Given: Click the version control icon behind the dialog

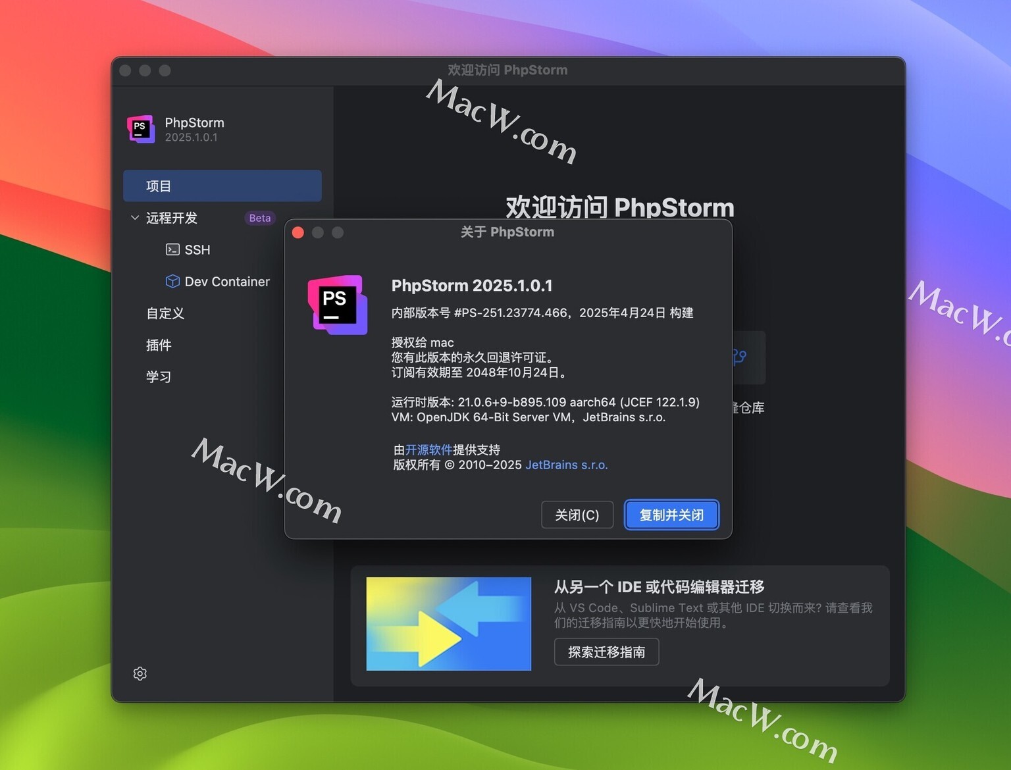Looking at the screenshot, I should [740, 357].
